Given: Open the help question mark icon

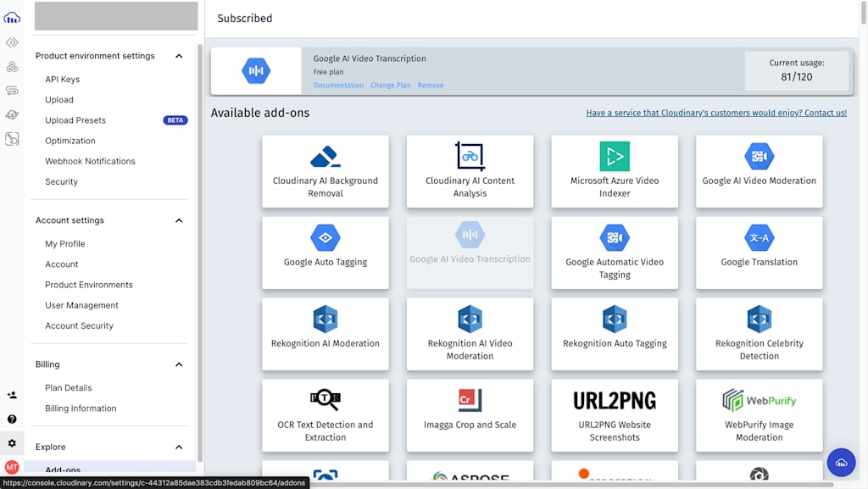Looking at the screenshot, I should (12, 420).
